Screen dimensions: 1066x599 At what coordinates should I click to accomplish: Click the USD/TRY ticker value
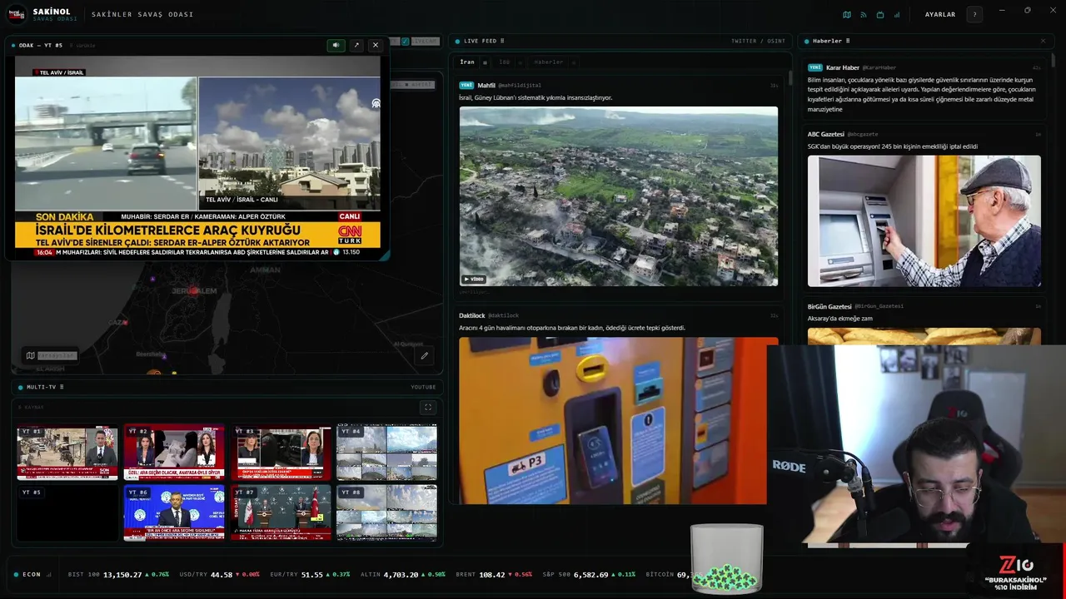[222, 574]
